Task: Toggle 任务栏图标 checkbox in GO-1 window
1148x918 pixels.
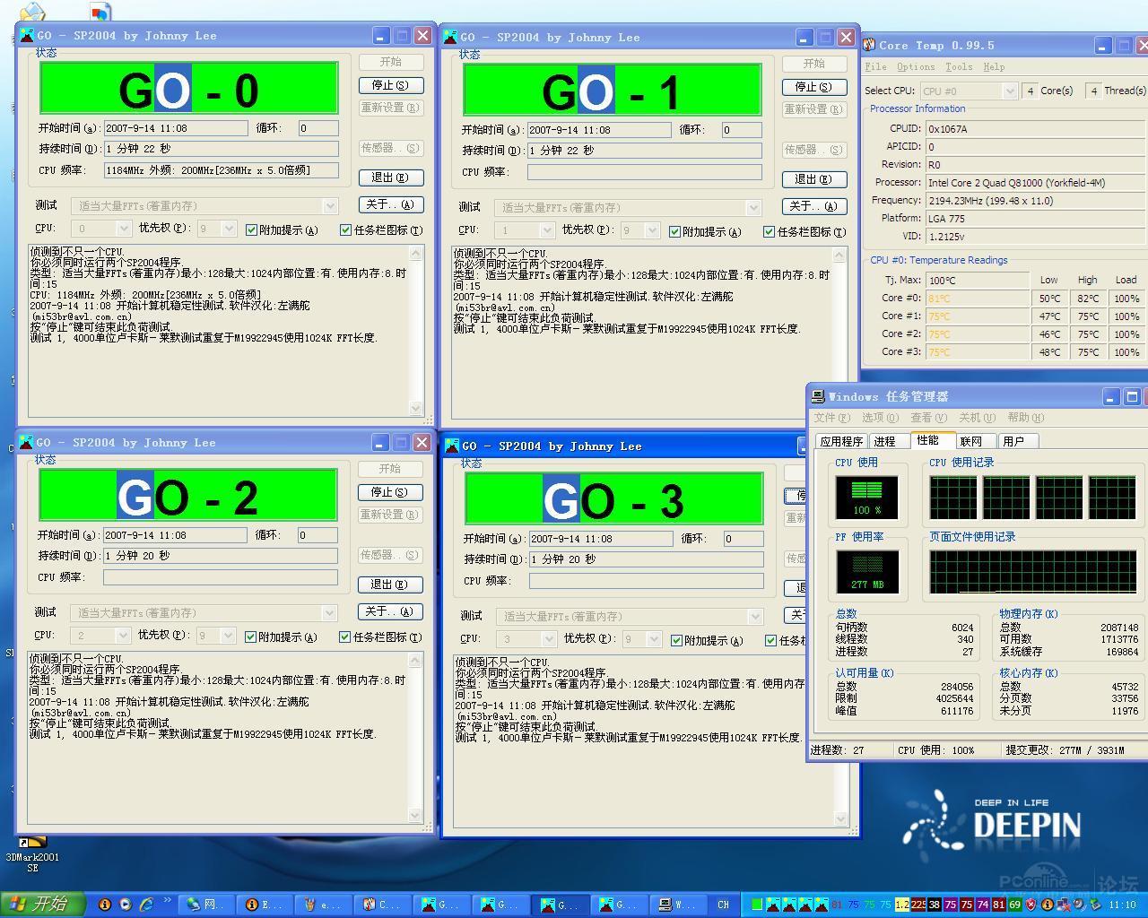Action: click(x=769, y=231)
